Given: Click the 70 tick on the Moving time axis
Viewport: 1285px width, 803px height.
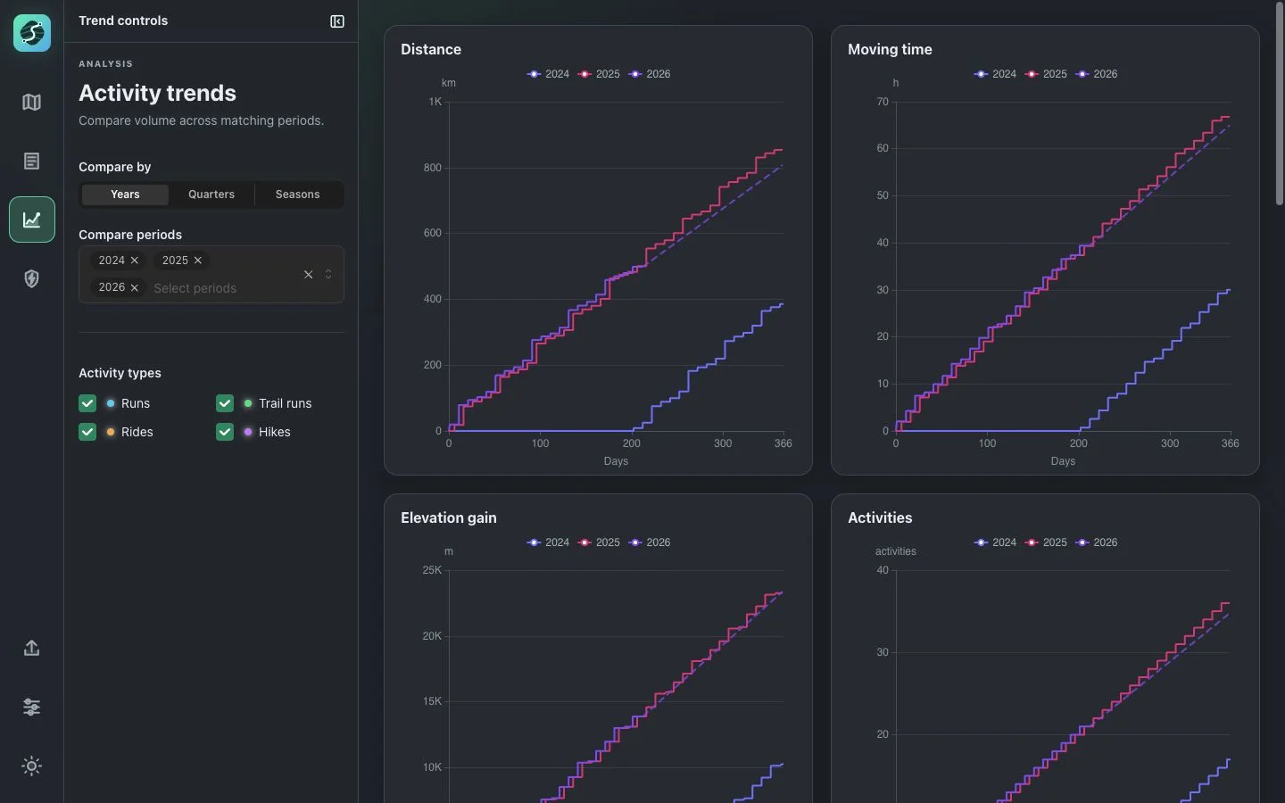Looking at the screenshot, I should click(x=883, y=102).
